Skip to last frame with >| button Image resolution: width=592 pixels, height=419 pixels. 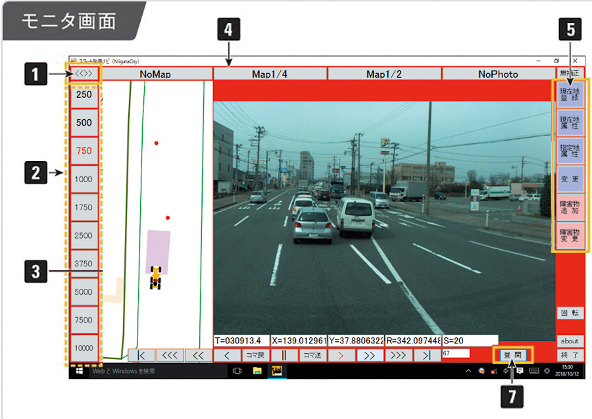pyautogui.click(x=426, y=355)
